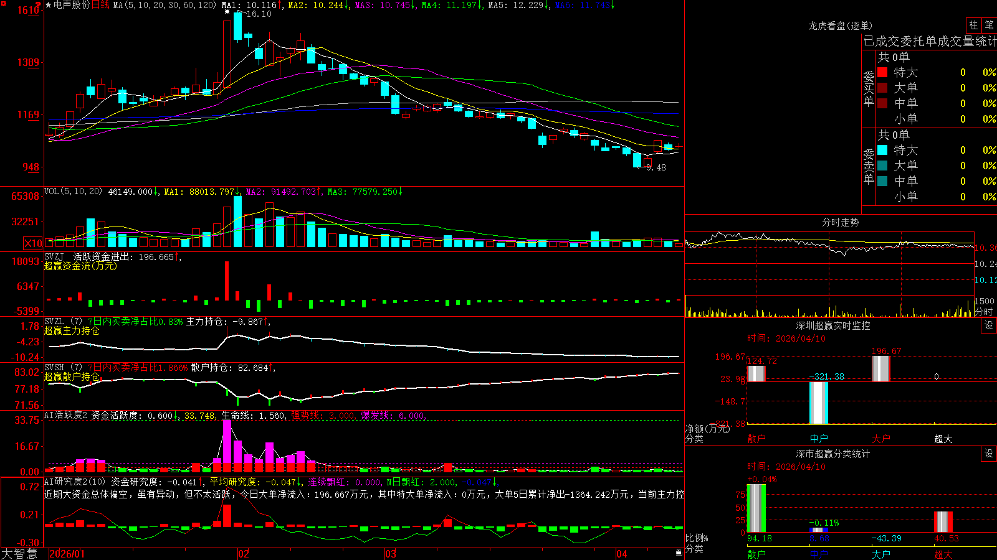Image resolution: width=997 pixels, height=560 pixels.
Task: Click the dark red 大单 buy-order swatch
Action: click(882, 88)
